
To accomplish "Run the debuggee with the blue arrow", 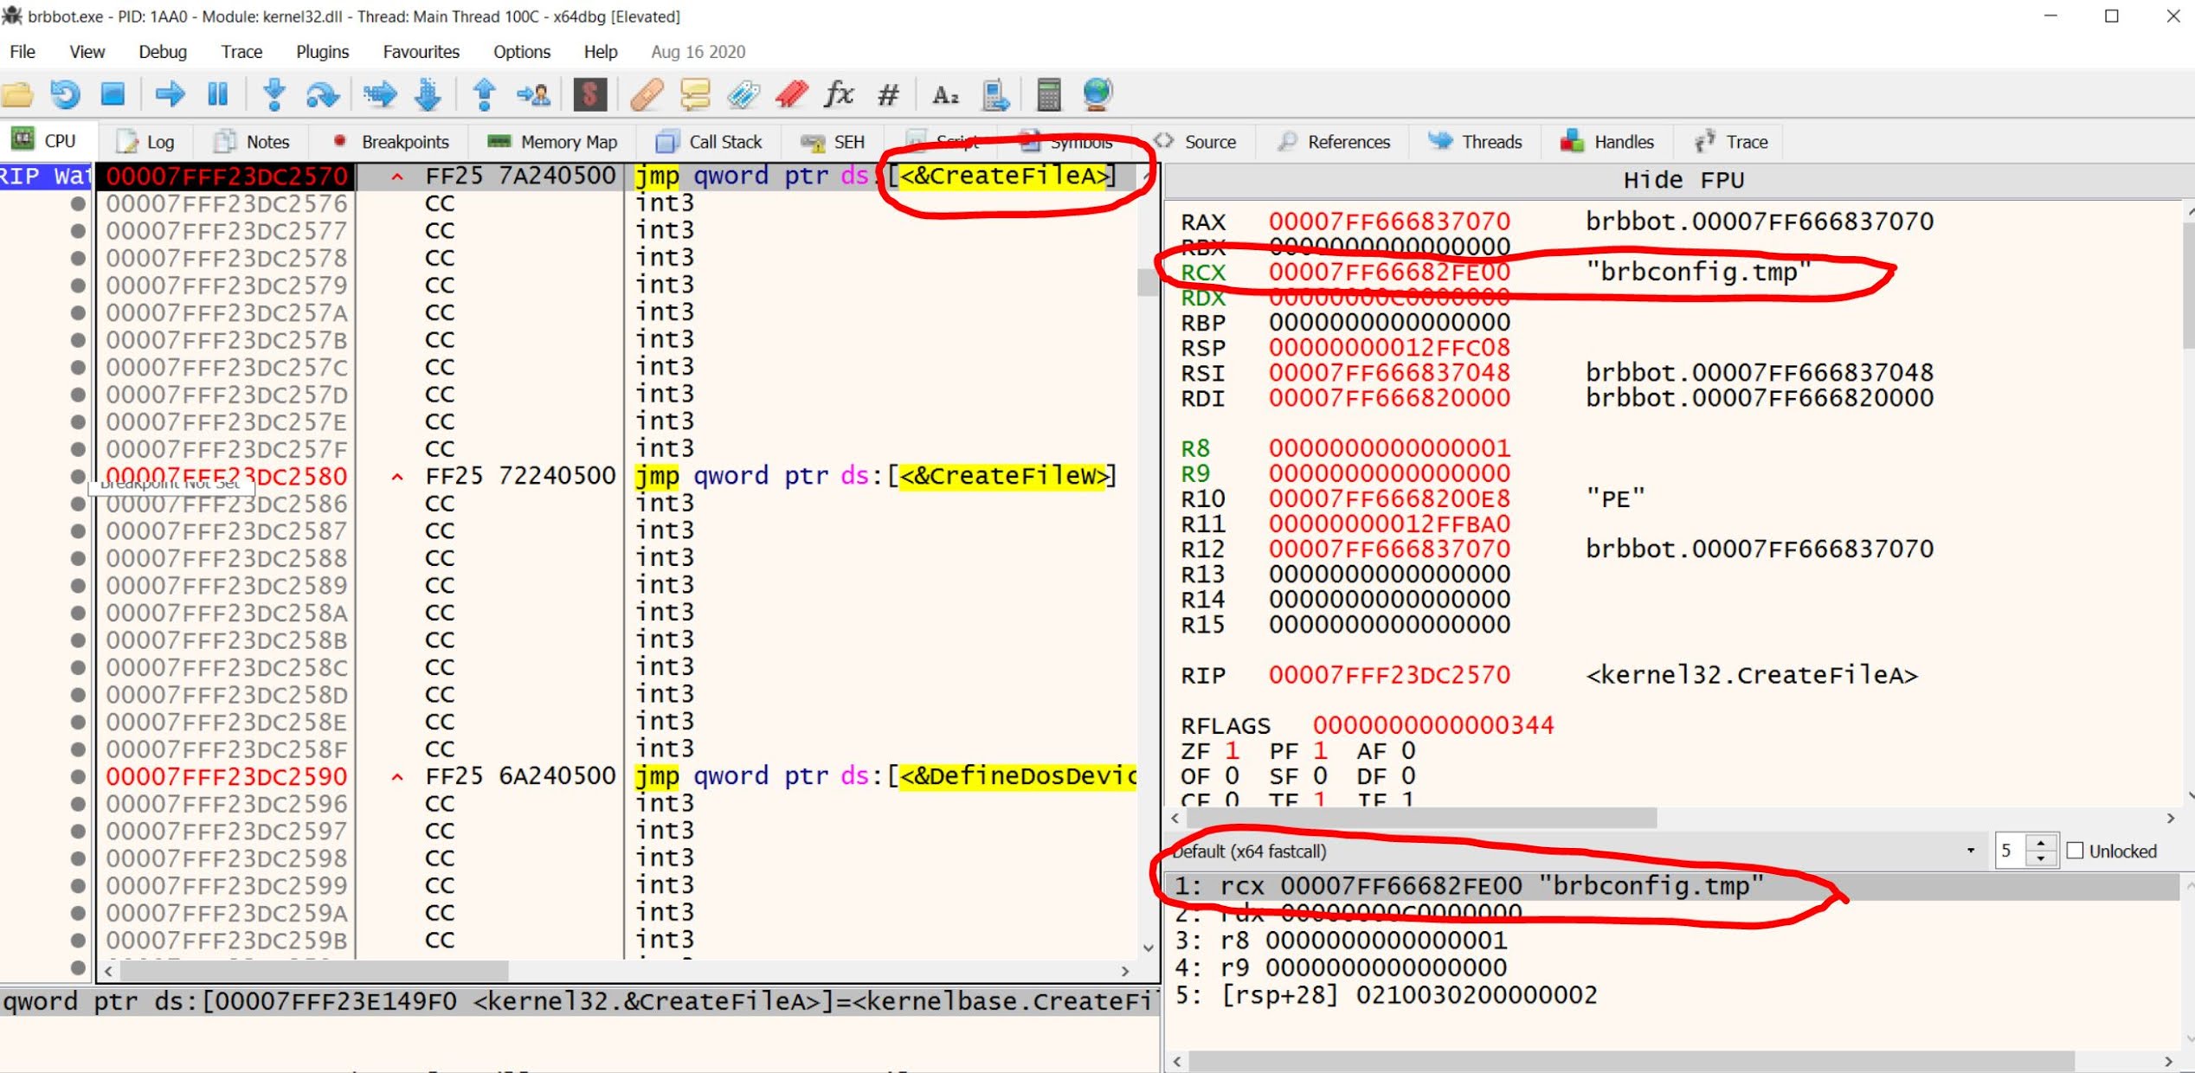I will pos(170,95).
